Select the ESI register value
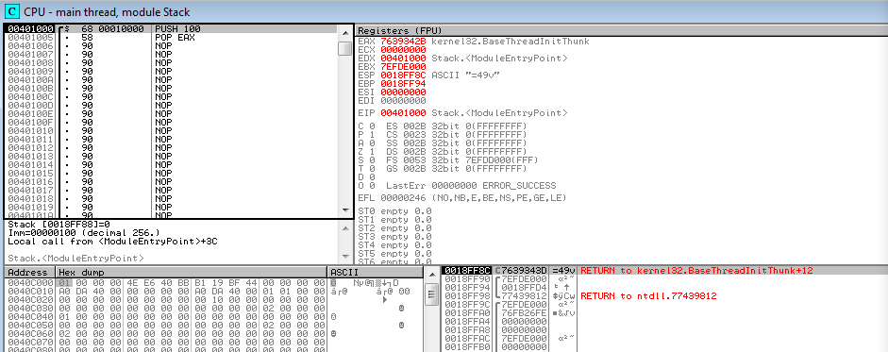The image size is (888, 352). point(403,92)
